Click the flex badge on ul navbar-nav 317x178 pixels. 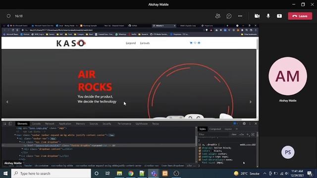pyautogui.click(x=53, y=138)
